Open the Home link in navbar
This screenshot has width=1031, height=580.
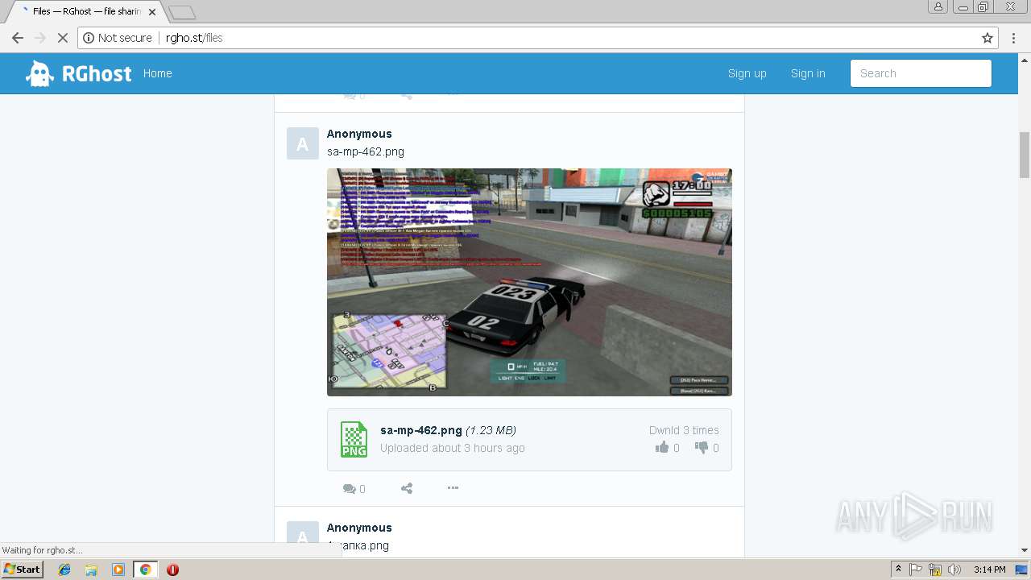pos(157,73)
